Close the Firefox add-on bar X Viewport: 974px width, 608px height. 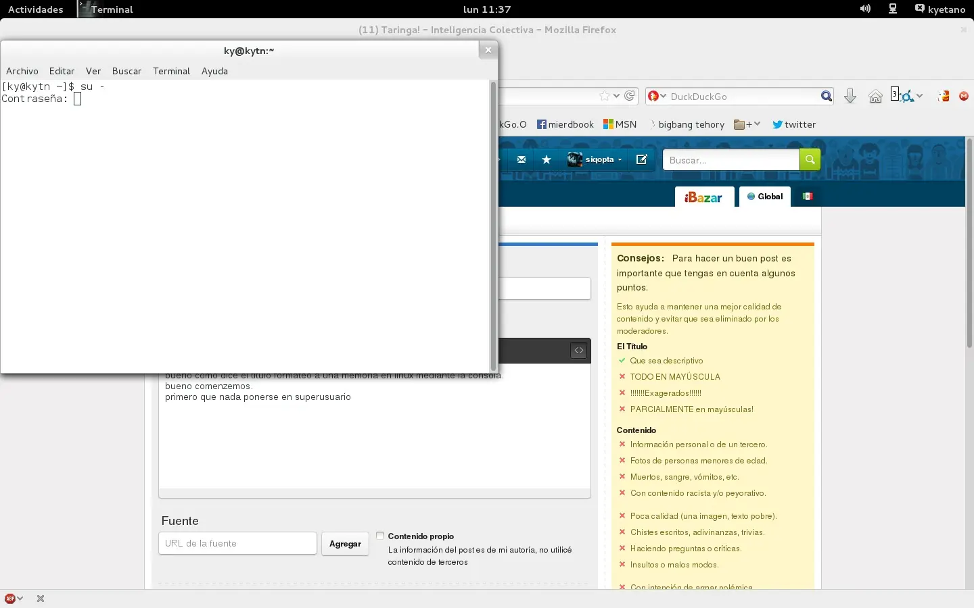click(41, 599)
